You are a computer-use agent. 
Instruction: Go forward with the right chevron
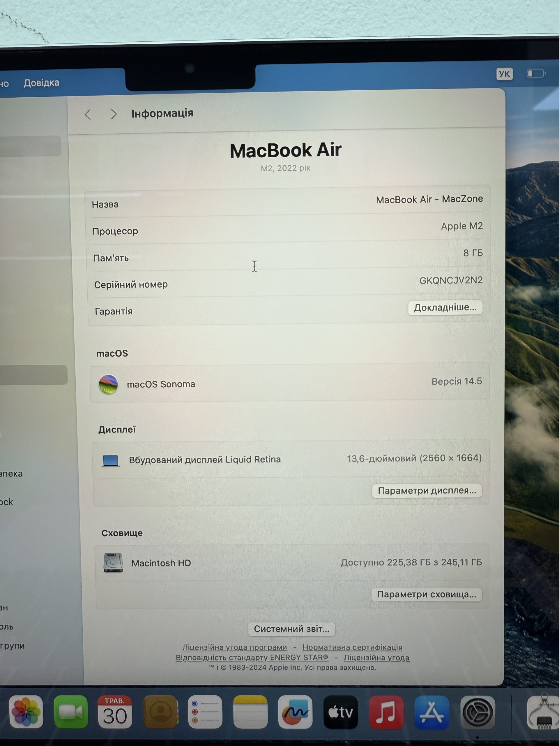114,114
